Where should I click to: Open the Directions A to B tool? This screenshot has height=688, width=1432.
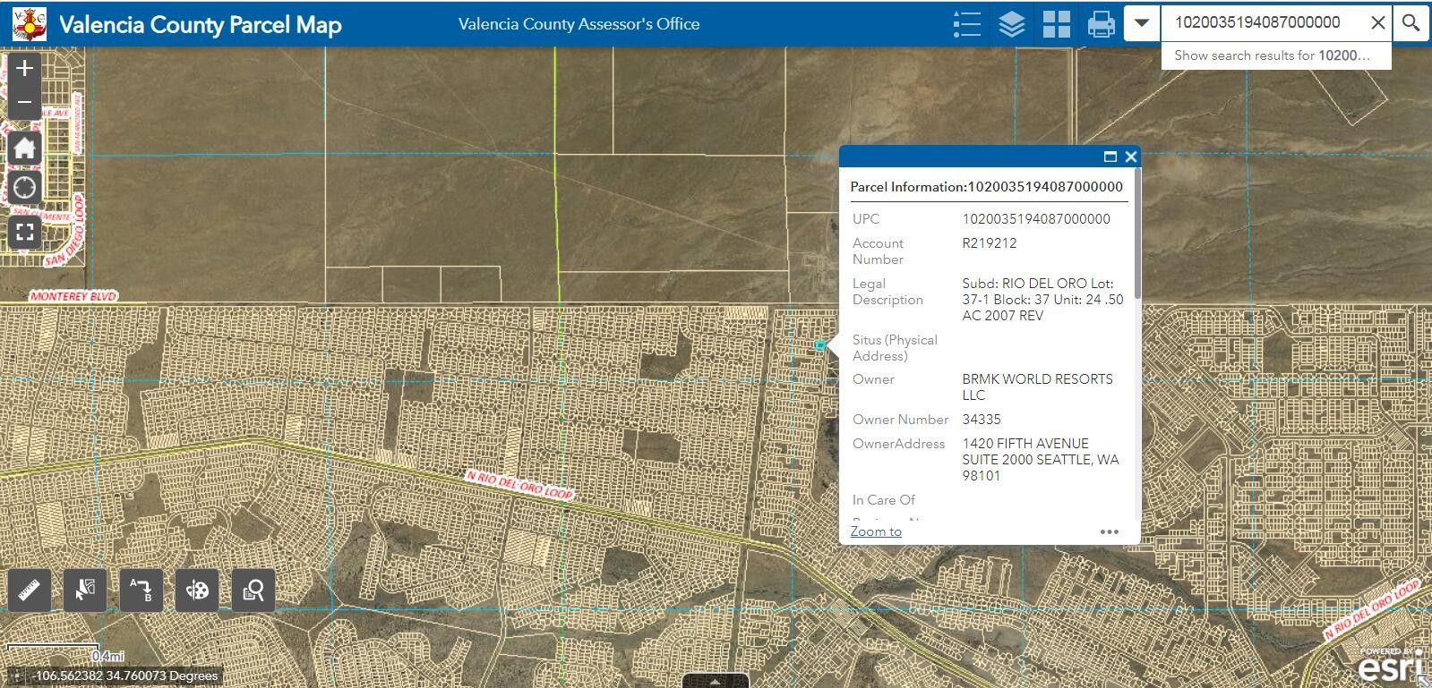(141, 590)
